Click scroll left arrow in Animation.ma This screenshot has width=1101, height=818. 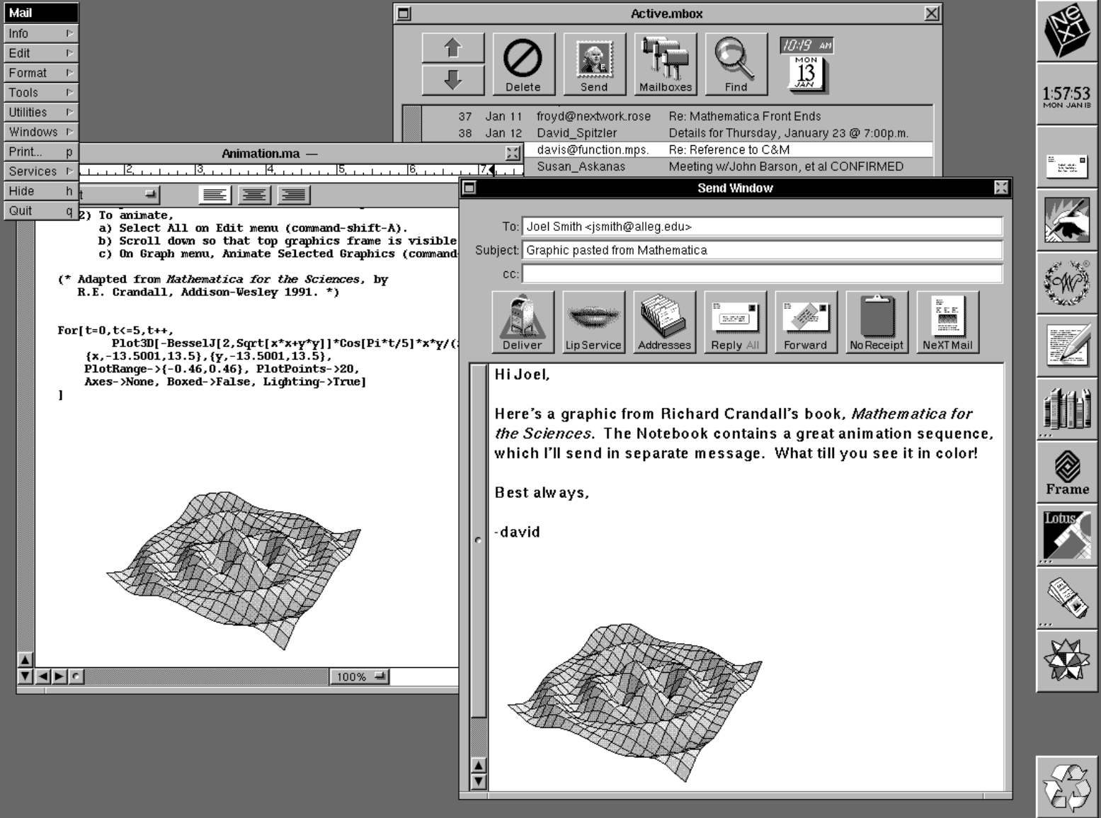[42, 676]
